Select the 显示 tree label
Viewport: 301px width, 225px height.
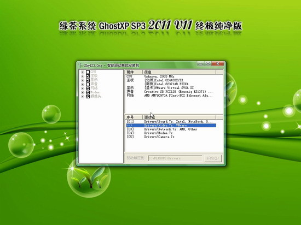[94, 80]
